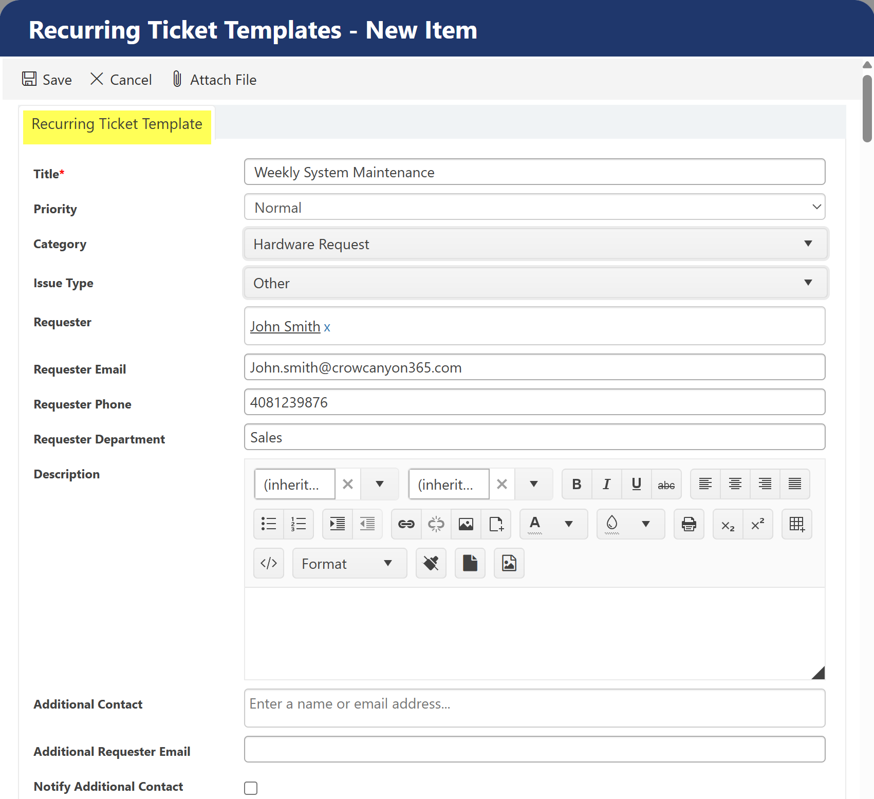Open the background color picker dropdown
The width and height of the screenshot is (874, 799).
pyautogui.click(x=645, y=524)
